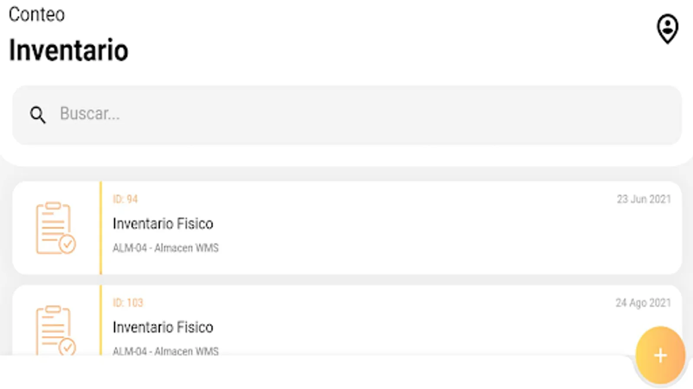
Task: Click the clipboard icon for ID 103
Action: (55, 330)
